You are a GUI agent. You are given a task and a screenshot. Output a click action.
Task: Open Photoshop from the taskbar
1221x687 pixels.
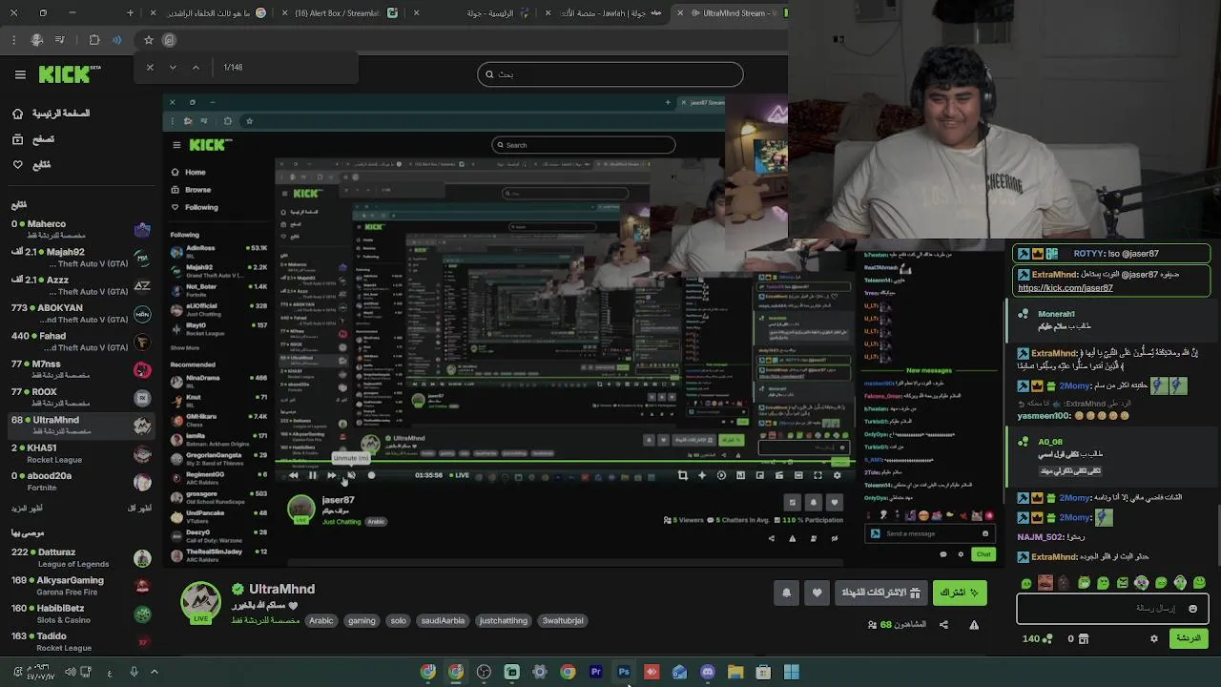pos(624,673)
